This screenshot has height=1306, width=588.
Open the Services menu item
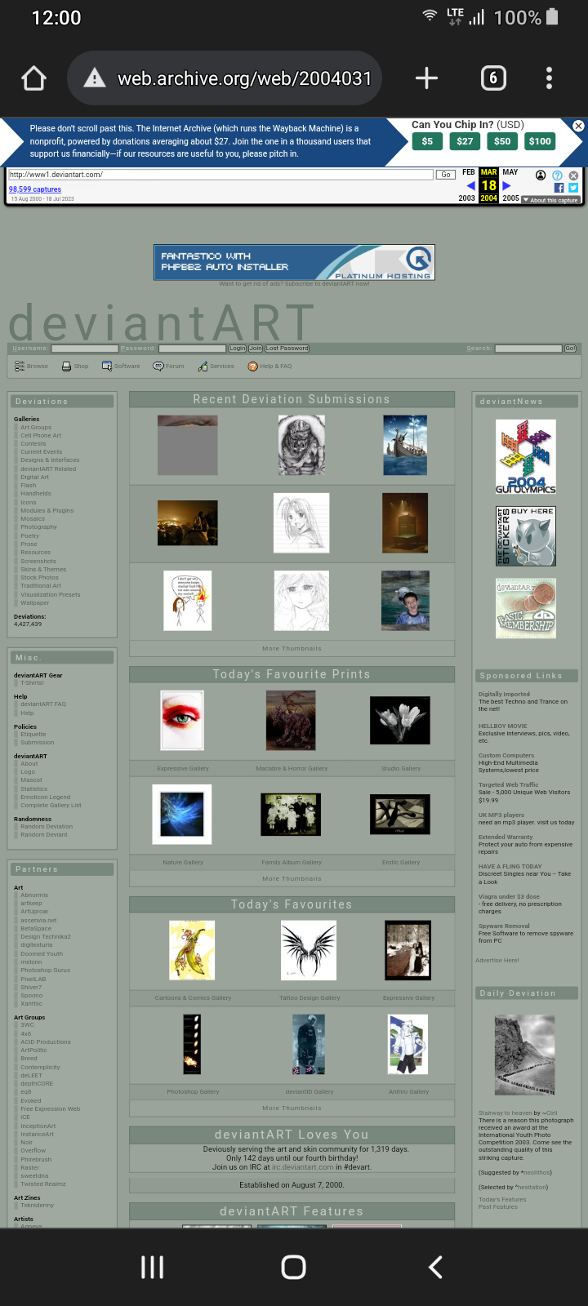coord(216,366)
